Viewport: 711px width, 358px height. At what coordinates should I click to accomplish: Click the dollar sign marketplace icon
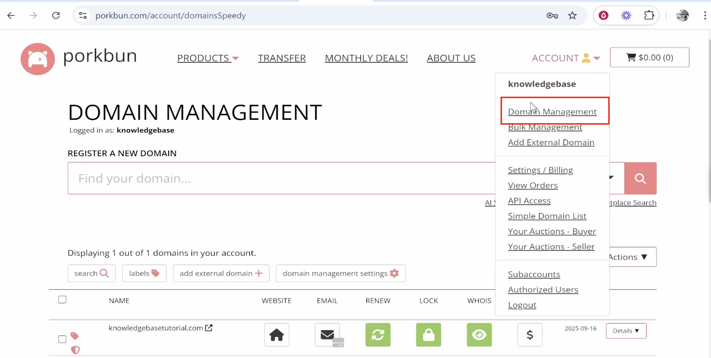(x=529, y=334)
